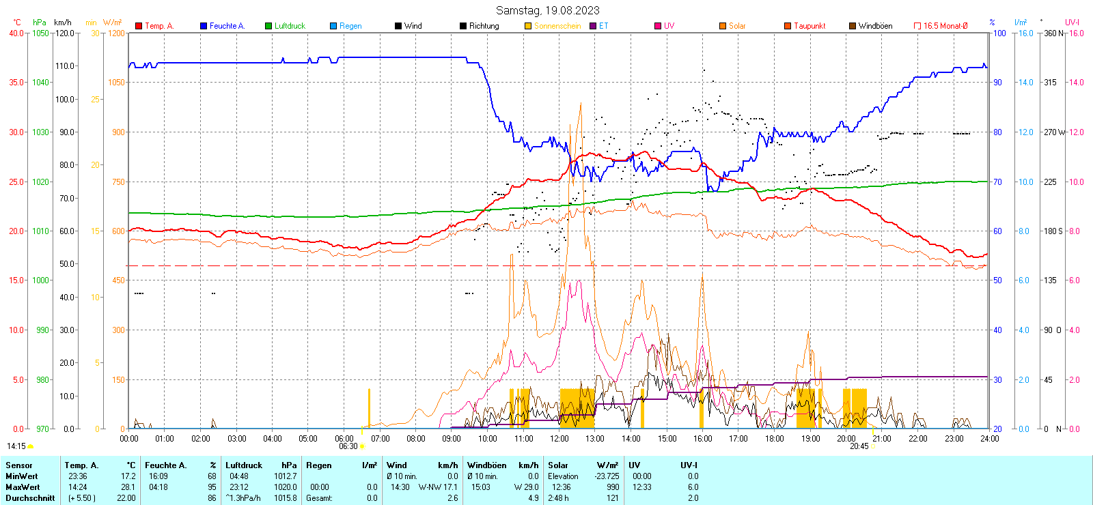1093x505 pixels.
Task: Click the Windböen legend label
Action: 875,26
